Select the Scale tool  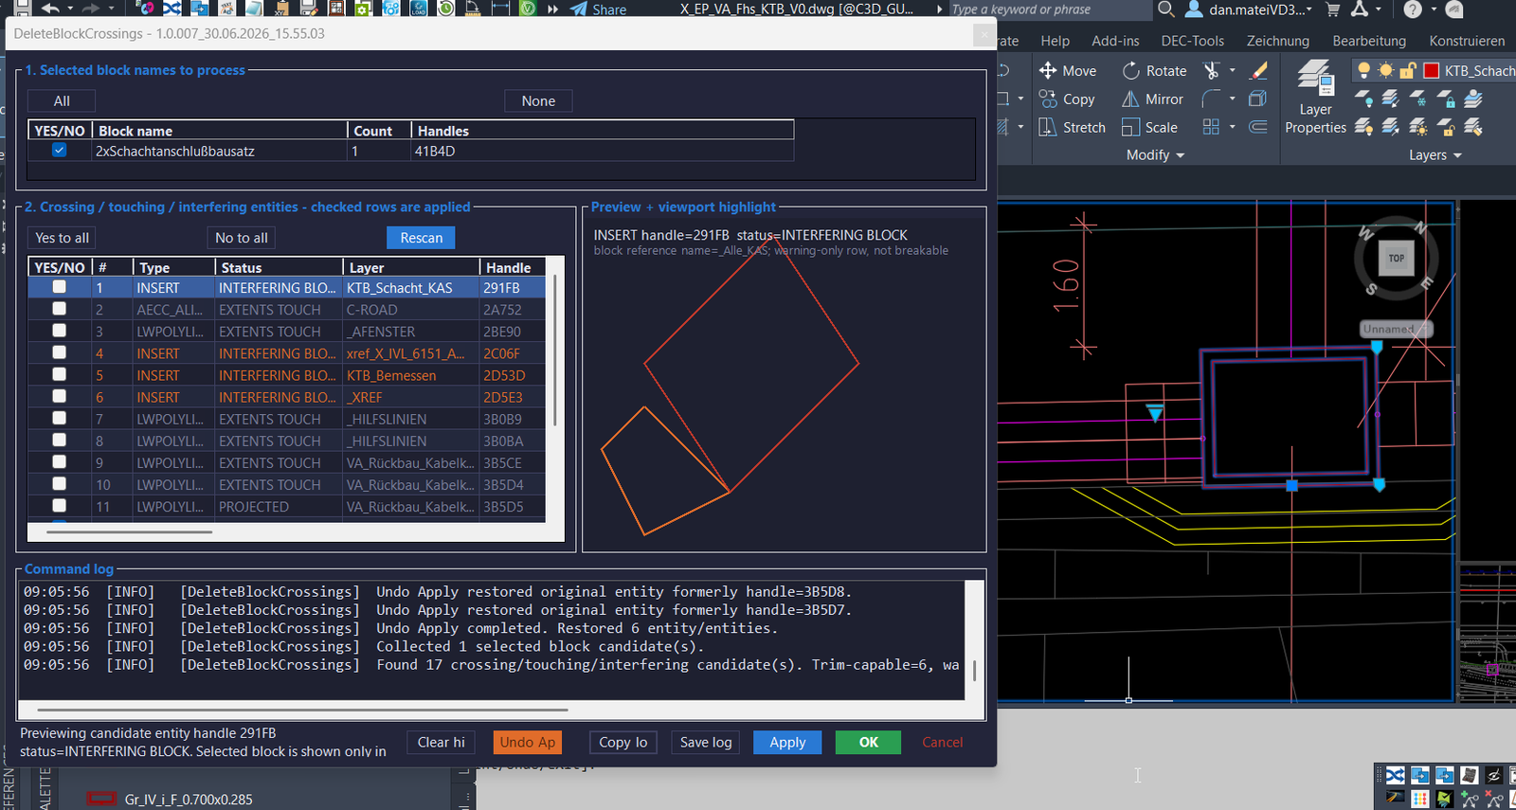tap(1149, 127)
